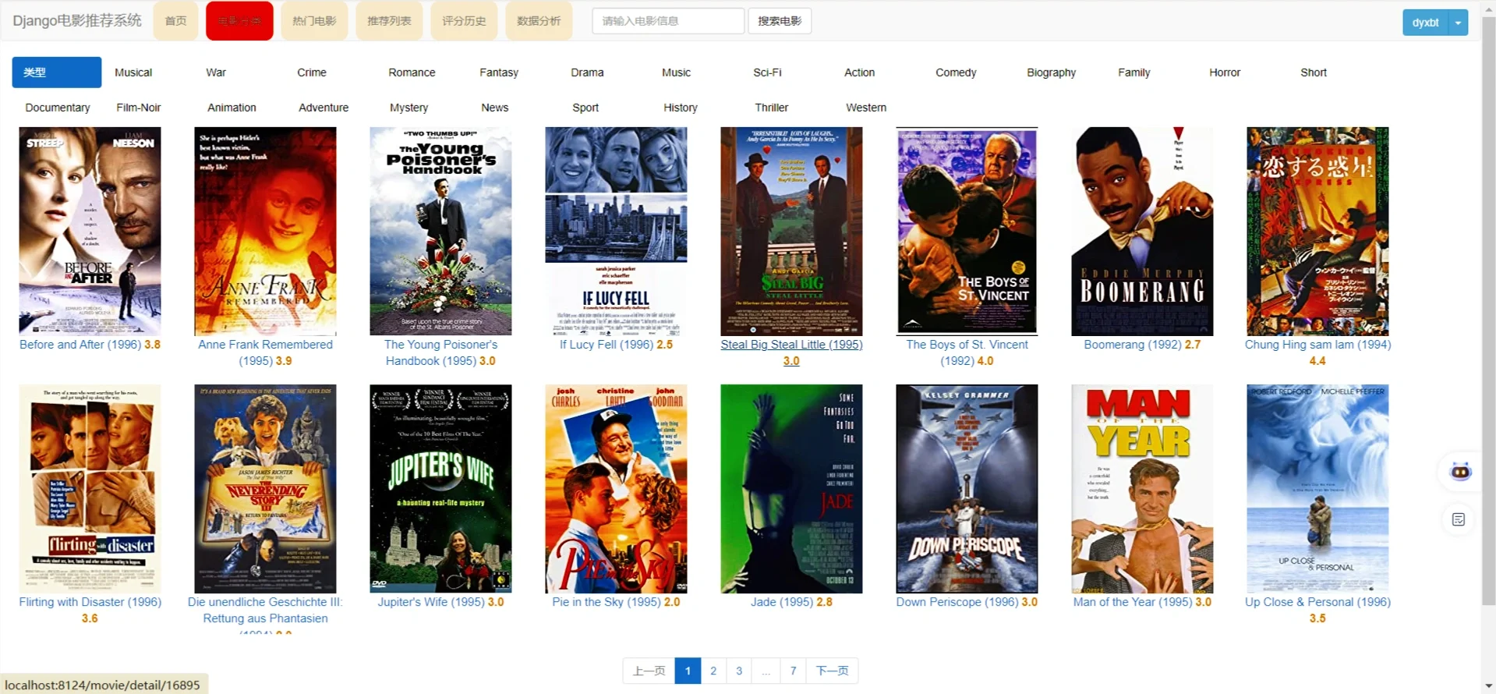Expand the dyxbt user dropdown arrow
Image resolution: width=1496 pixels, height=694 pixels.
1458,23
